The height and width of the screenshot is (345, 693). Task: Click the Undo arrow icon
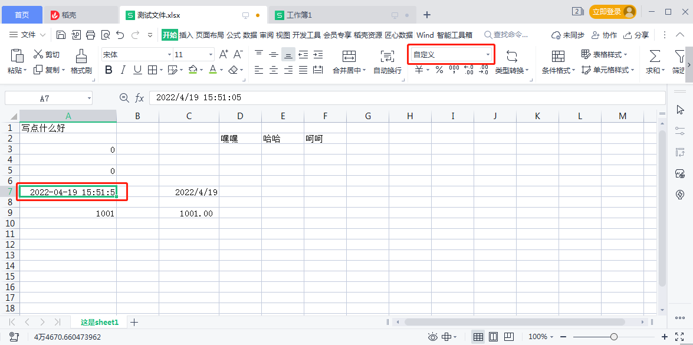(x=120, y=35)
